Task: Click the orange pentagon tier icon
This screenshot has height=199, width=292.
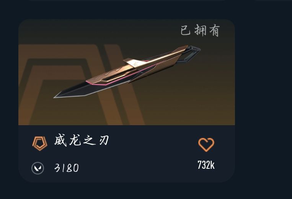Action: (40, 144)
